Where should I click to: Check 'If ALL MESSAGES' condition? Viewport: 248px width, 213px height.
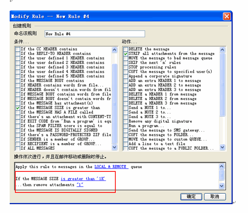pos(17,148)
